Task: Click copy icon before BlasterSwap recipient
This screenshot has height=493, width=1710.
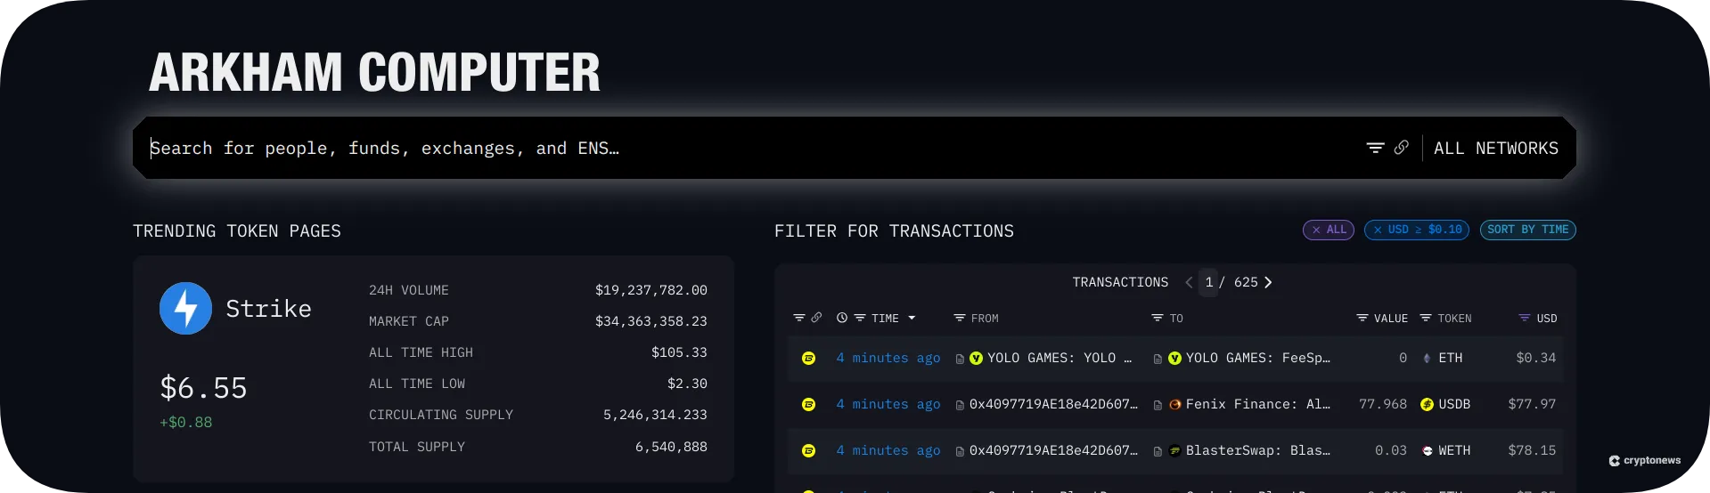Action: coord(1158,451)
